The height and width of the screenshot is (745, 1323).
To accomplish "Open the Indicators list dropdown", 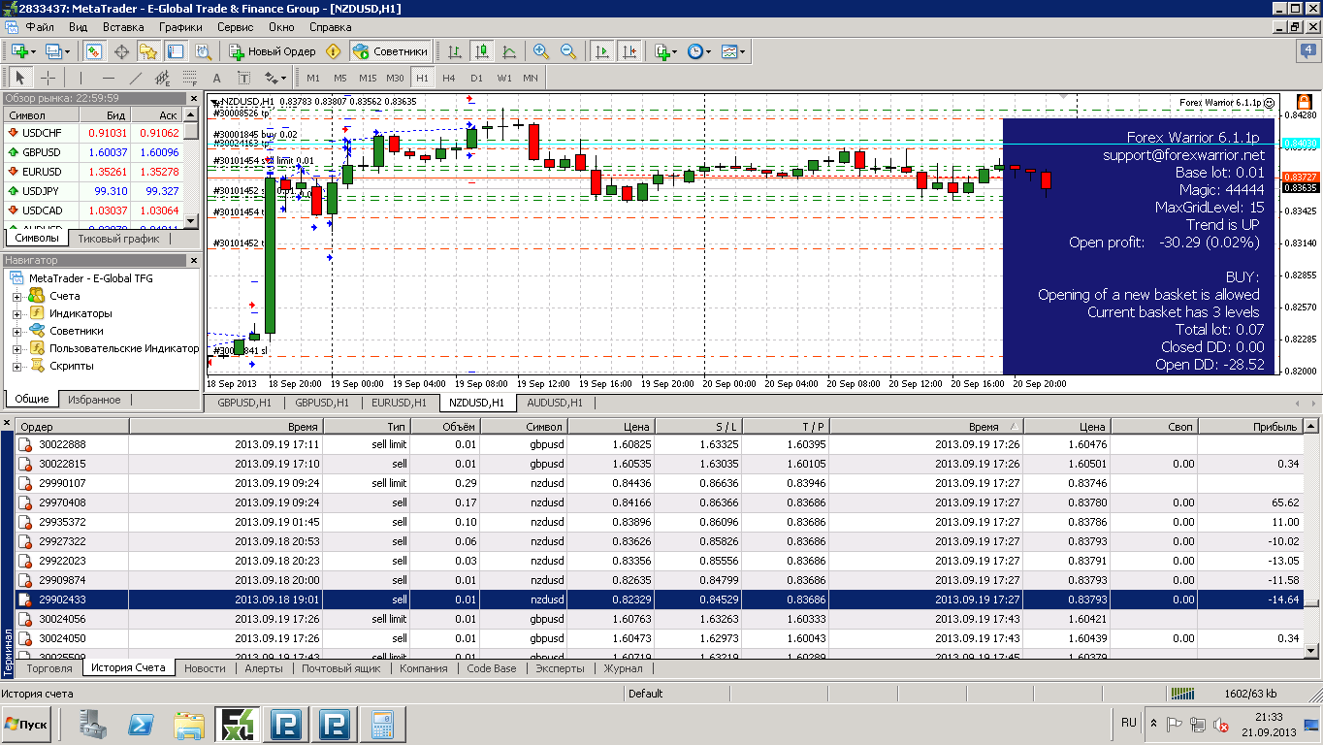I will point(665,51).
